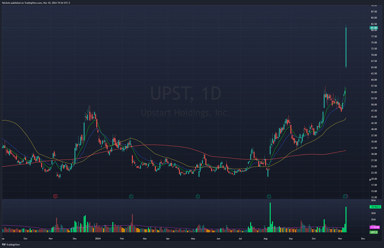384x248 pixels.
Task: Open the green earnings marker in February 2024
Action: (131, 196)
